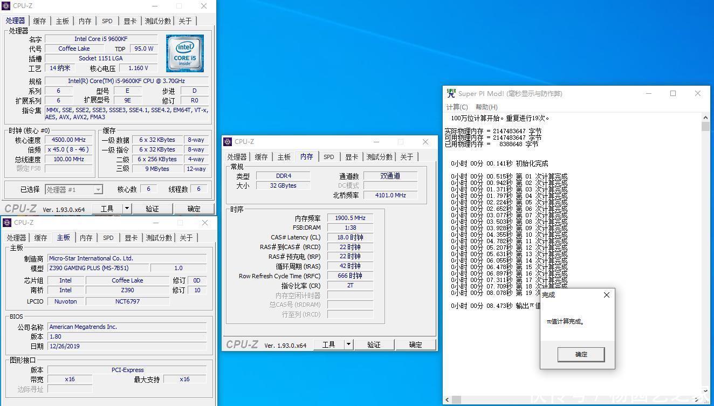
Task: Go to 测试分数 tab in the mainboard CPU-Z window
Action: [159, 238]
